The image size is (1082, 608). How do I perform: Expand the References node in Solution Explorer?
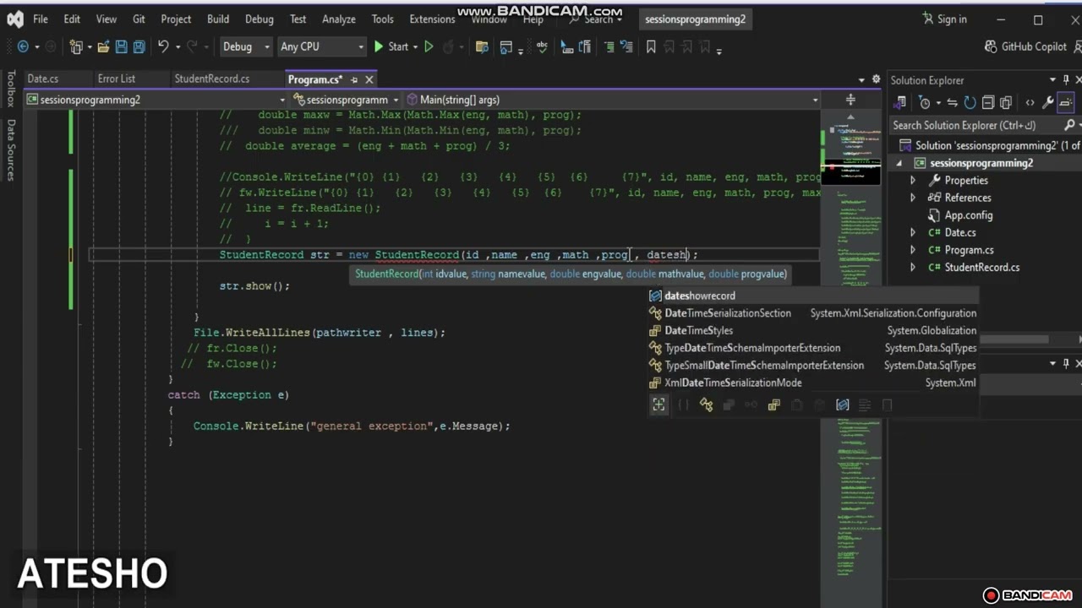coord(912,198)
